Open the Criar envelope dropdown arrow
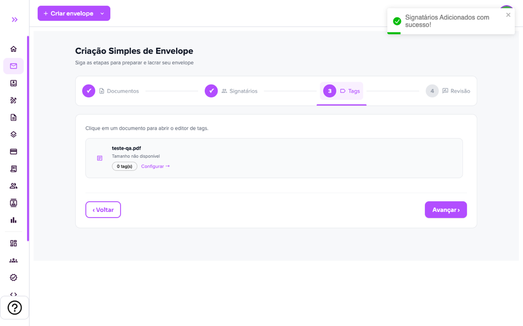This screenshot has width=523, height=326. click(x=102, y=14)
